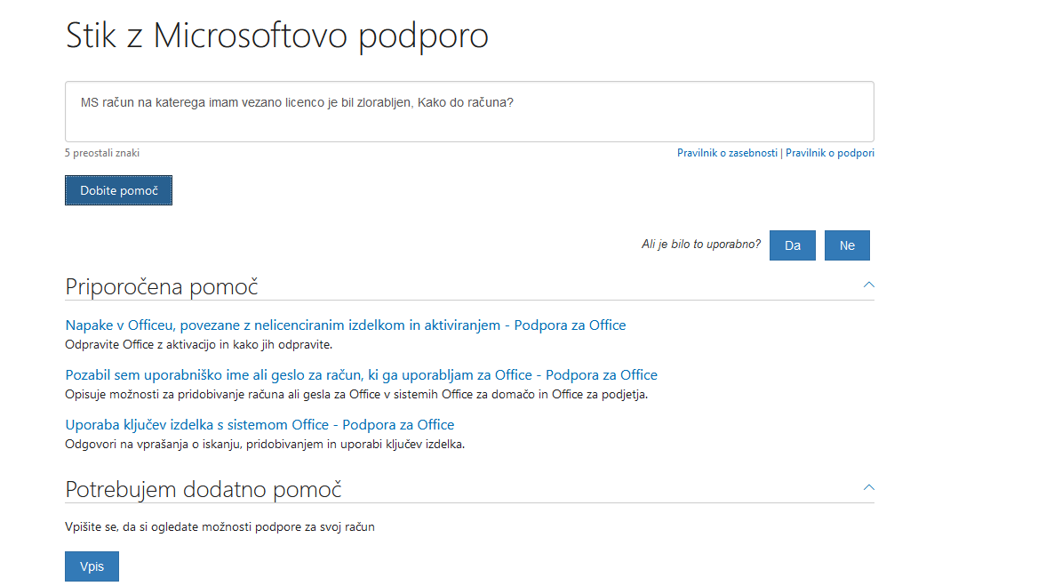The width and height of the screenshot is (1038, 586).
Task: Open the Napake v Officeu article link
Action: [x=346, y=325]
